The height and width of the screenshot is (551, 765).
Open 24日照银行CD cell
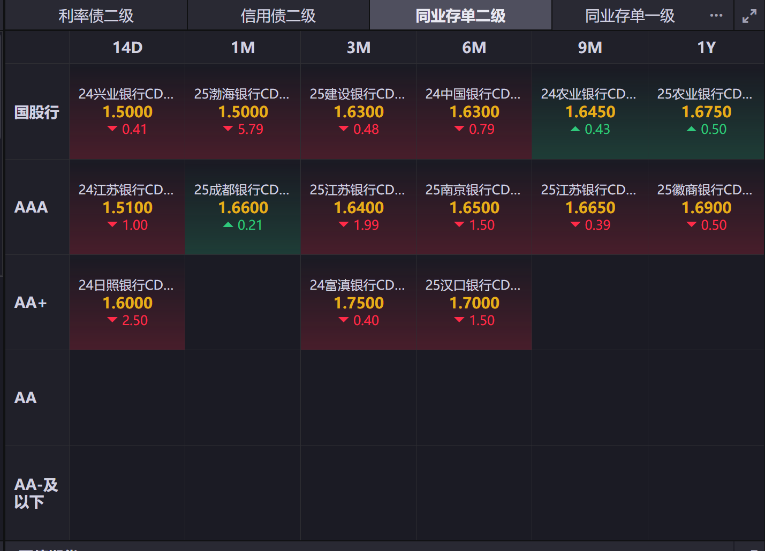127,303
